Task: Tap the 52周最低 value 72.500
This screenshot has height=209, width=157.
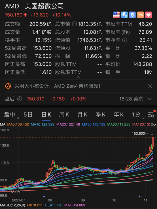Action: point(43,56)
